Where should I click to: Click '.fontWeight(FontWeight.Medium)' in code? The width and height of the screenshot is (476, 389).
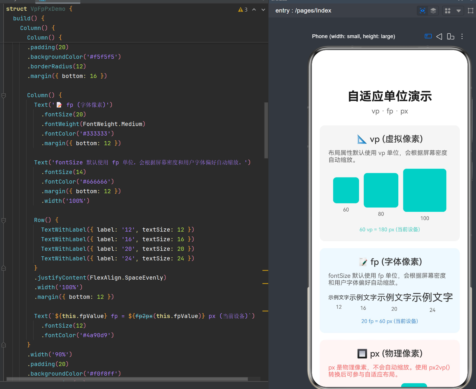coord(93,124)
